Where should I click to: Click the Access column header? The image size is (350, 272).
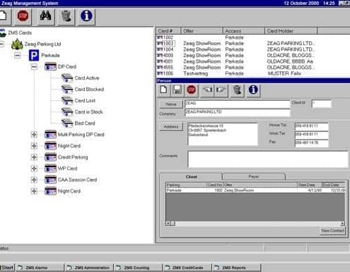click(x=244, y=31)
